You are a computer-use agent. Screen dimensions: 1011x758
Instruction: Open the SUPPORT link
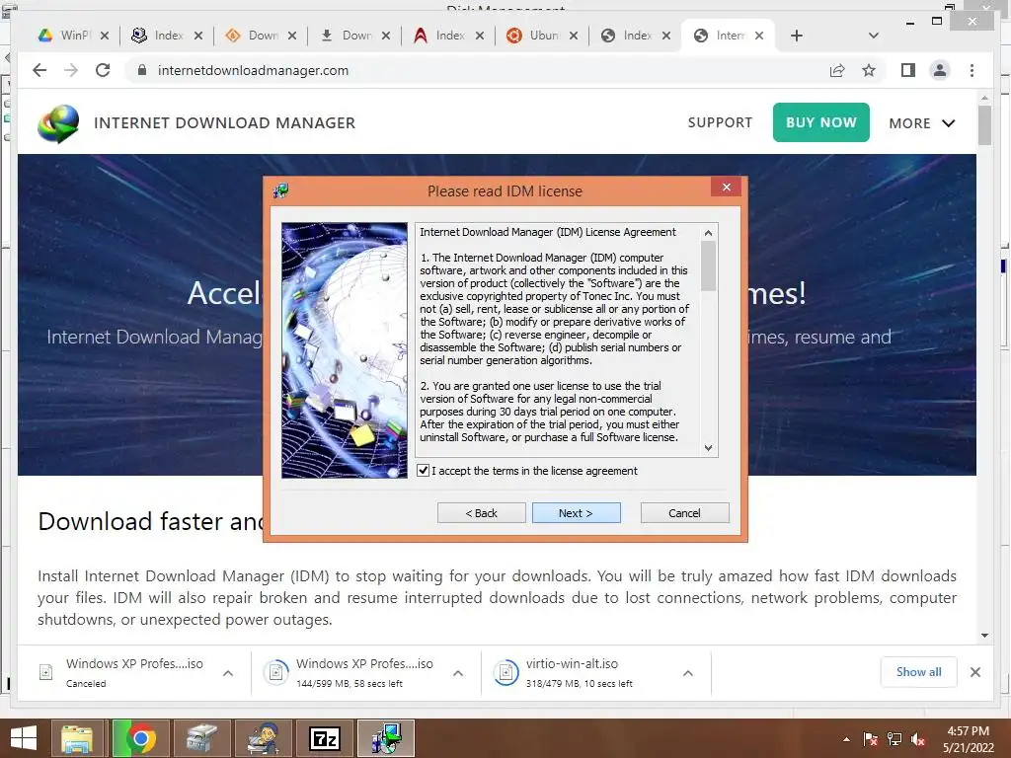coord(720,122)
